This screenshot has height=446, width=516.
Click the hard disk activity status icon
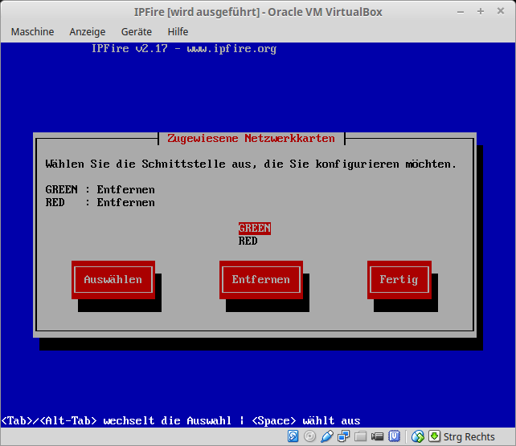(293, 436)
